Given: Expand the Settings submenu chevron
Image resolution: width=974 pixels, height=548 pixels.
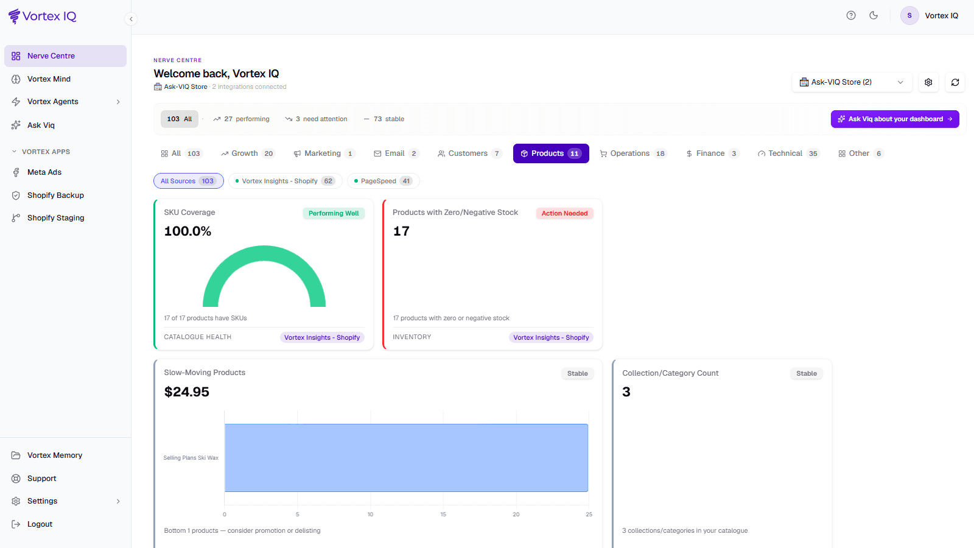Looking at the screenshot, I should coord(118,501).
